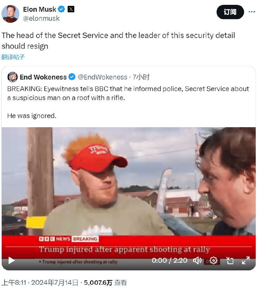Click the Elon Musk display name
Image resolution: width=259 pixels, height=290 pixels.
click(39, 9)
